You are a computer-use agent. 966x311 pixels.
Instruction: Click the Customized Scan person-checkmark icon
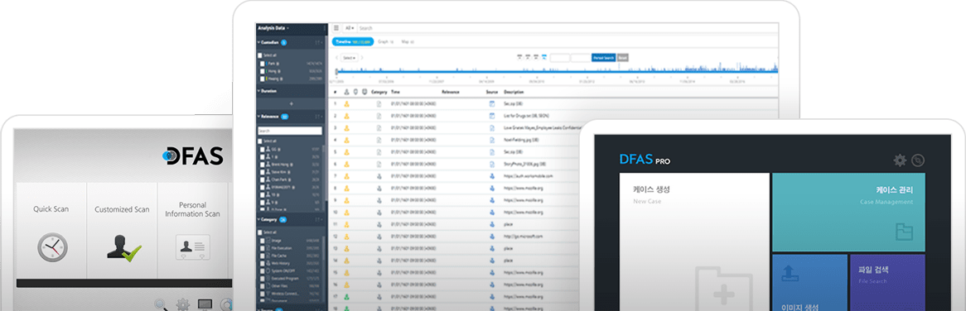pyautogui.click(x=123, y=247)
